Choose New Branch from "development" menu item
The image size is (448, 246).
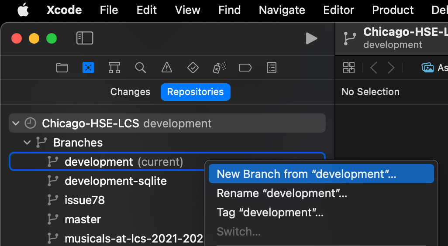click(x=307, y=174)
